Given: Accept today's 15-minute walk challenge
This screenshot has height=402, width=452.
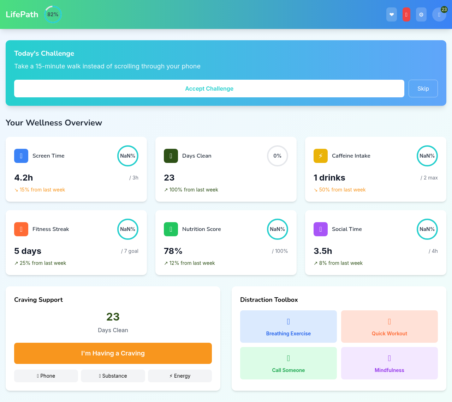Looking at the screenshot, I should tap(209, 89).
